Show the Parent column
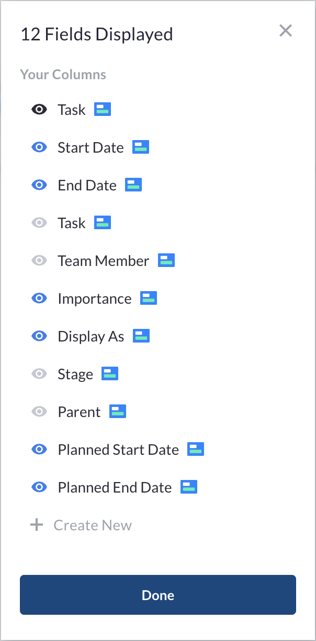316x641 pixels. click(x=39, y=412)
